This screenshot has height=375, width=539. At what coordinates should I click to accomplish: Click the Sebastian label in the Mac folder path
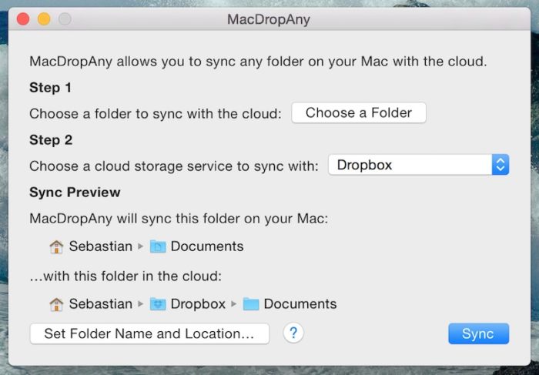tap(100, 246)
